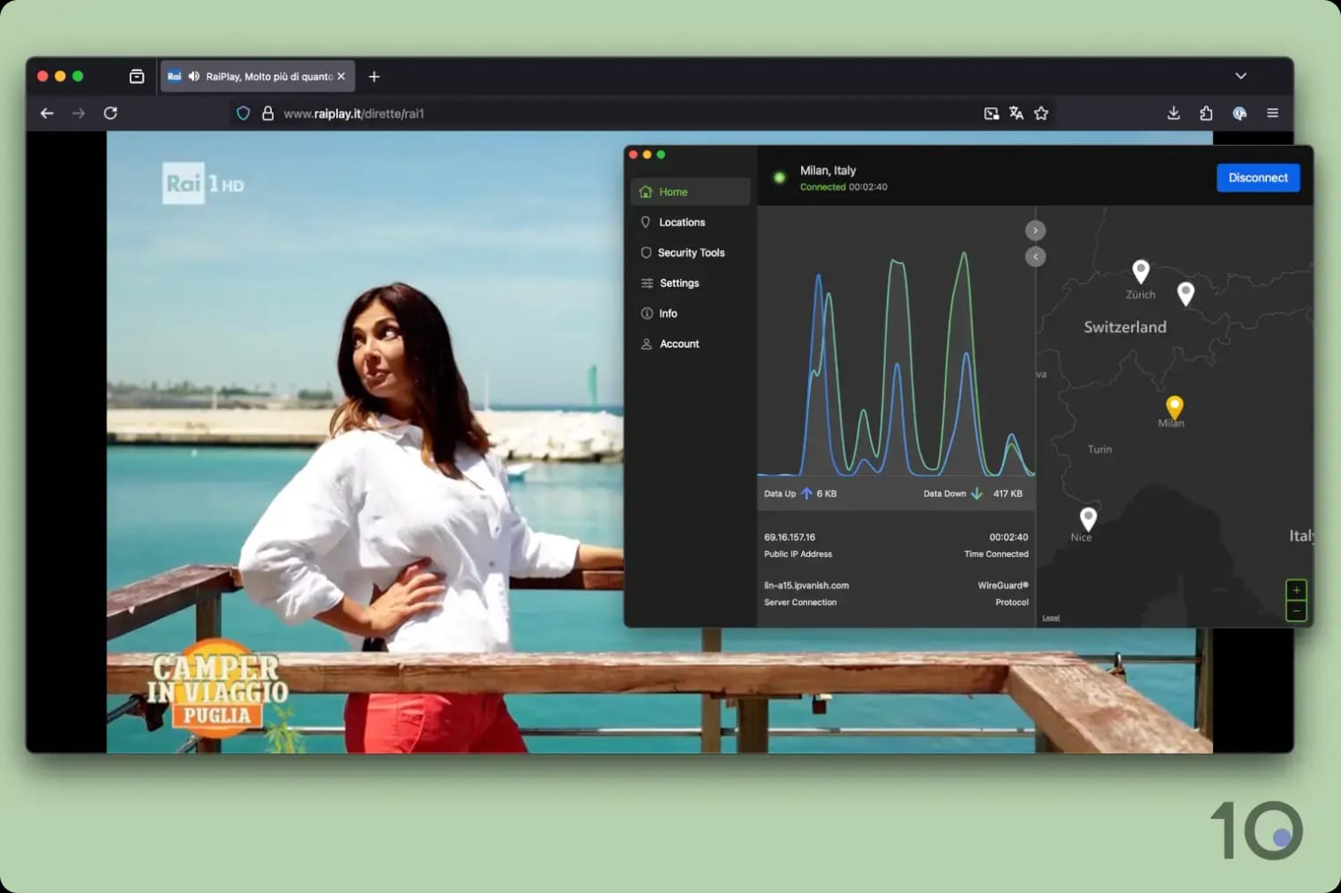The image size is (1341, 893).
Task: Open the Account section
Action: 690,344
